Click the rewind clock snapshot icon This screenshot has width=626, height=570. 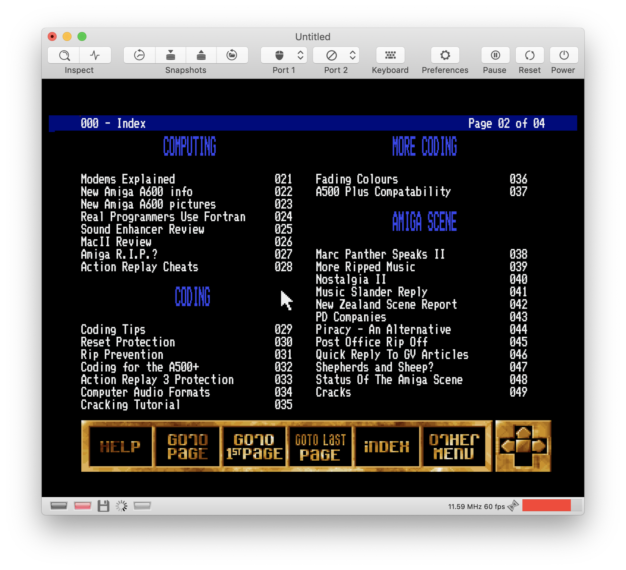point(139,55)
